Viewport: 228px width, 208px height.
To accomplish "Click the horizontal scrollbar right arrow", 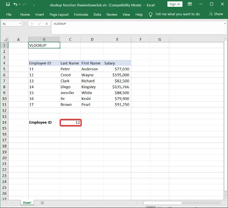I will [x=222, y=203].
